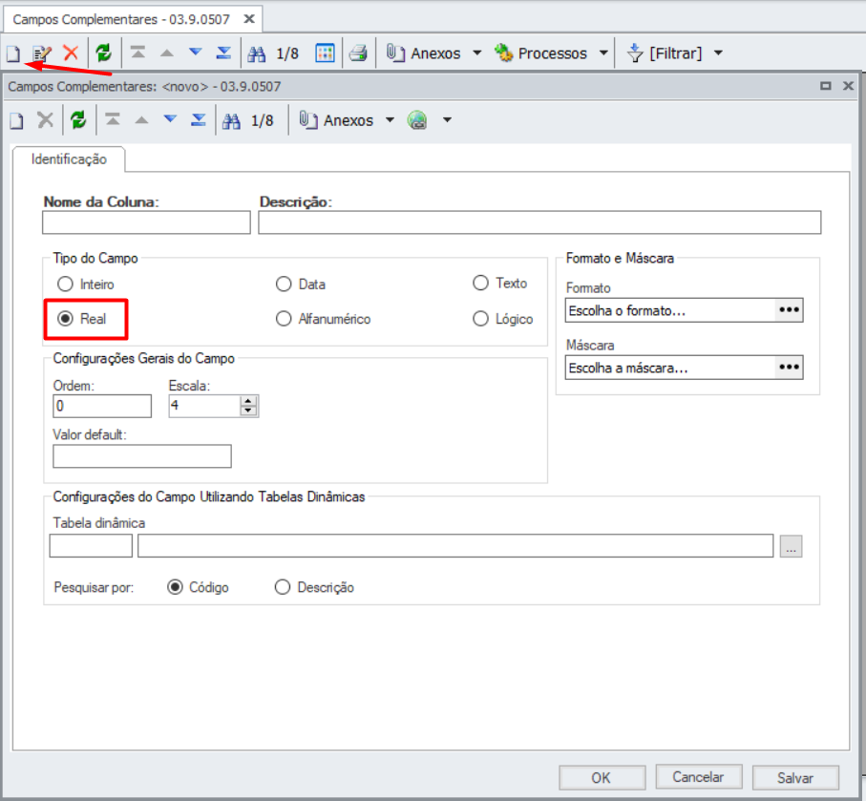Open the Formato ellipsis selector
866x801 pixels.
789,310
